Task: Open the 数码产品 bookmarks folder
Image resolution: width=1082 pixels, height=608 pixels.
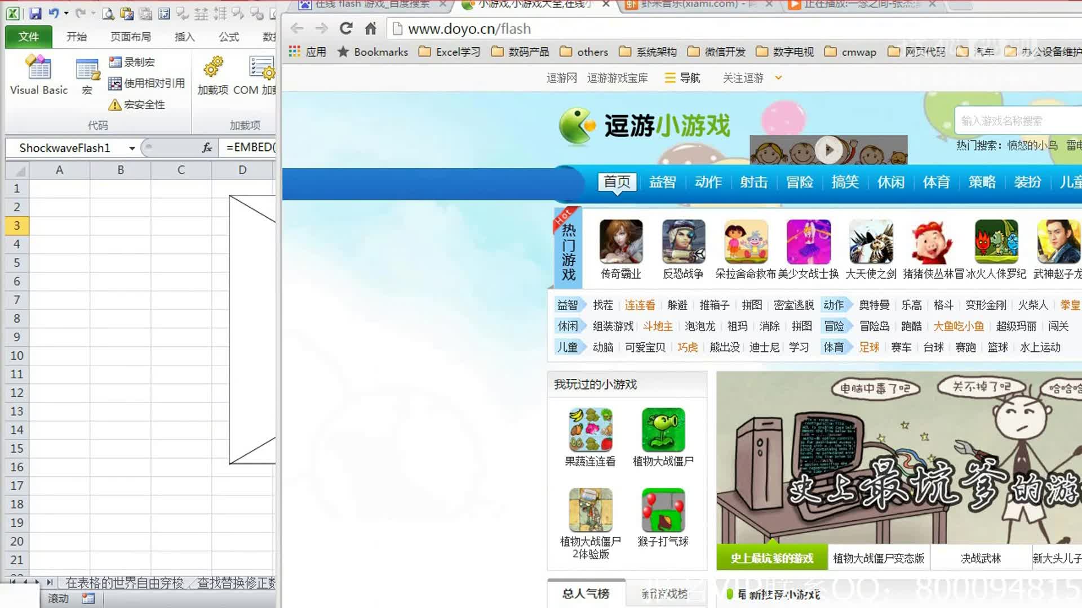Action: 520,52
